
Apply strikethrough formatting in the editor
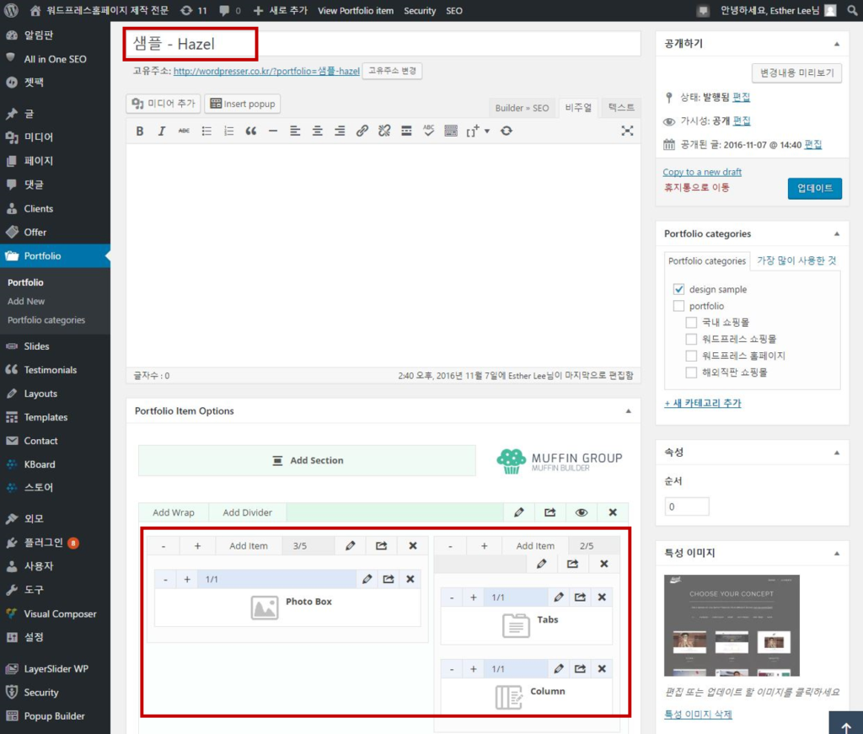coord(182,131)
